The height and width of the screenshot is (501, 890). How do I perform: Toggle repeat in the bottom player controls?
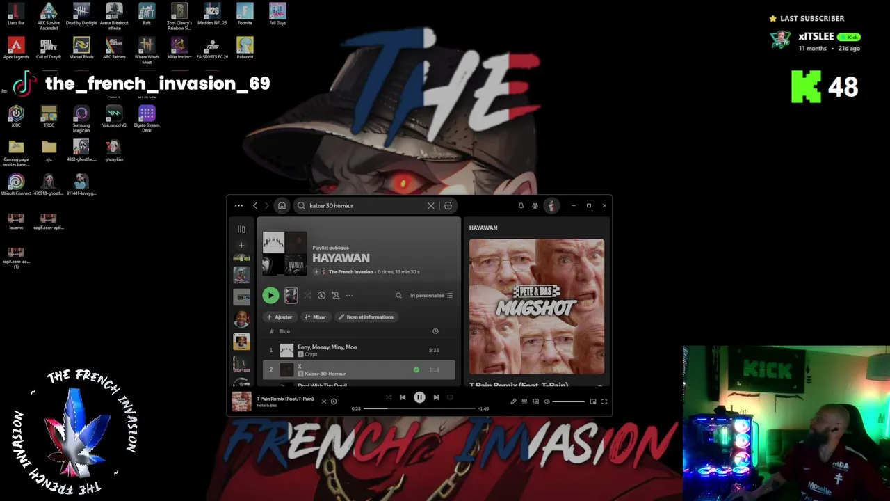(x=450, y=397)
